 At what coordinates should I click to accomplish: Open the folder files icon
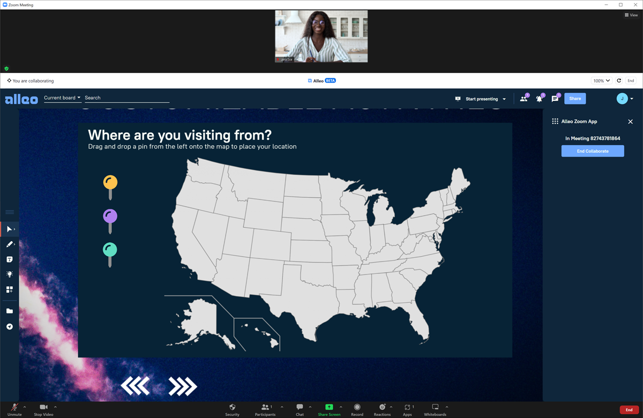click(x=9, y=311)
